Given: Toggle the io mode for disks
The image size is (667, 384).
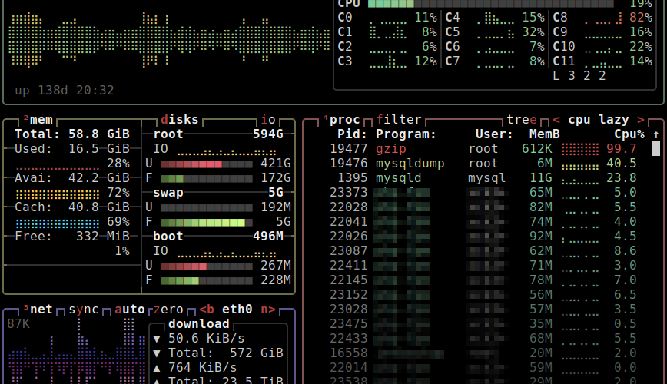Looking at the screenshot, I should click(x=268, y=120).
